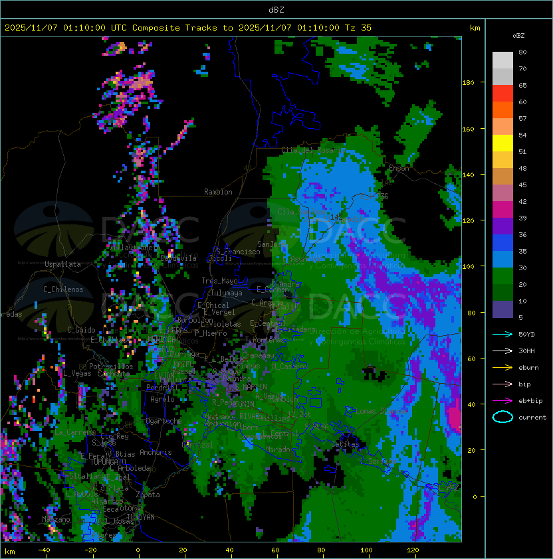
Task: Click the 'Lomas_Blancas' place label on map
Action: pyautogui.click(x=382, y=412)
